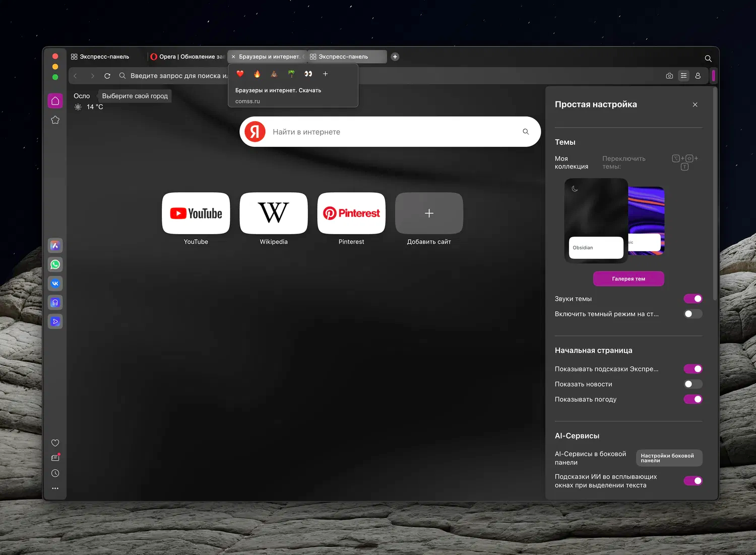
Task: Toggle Подсказки ИИ во всплывающих окнах
Action: point(693,481)
